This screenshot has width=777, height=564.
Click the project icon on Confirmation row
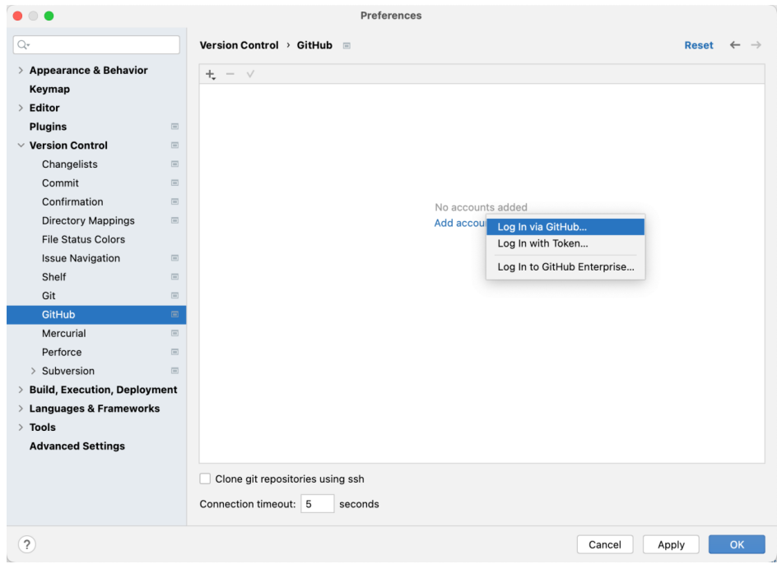coord(174,201)
